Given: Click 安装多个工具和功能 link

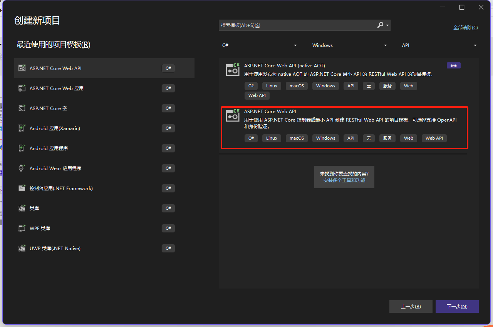Looking at the screenshot, I should 344,180.
